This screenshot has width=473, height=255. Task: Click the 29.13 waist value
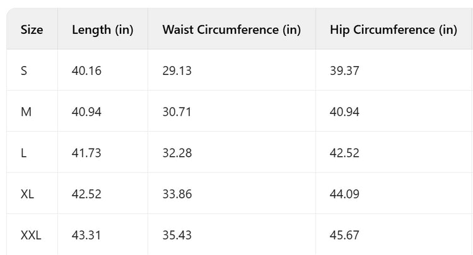[x=177, y=71]
